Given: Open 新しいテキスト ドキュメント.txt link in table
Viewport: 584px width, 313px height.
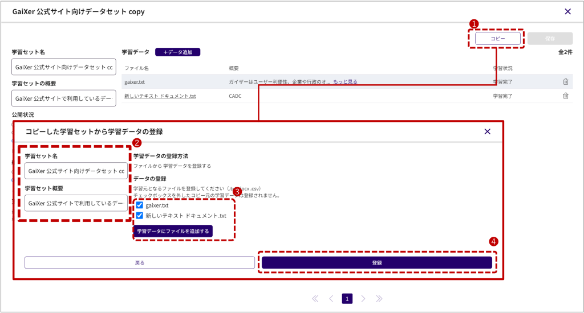Looking at the screenshot, I should point(160,96).
